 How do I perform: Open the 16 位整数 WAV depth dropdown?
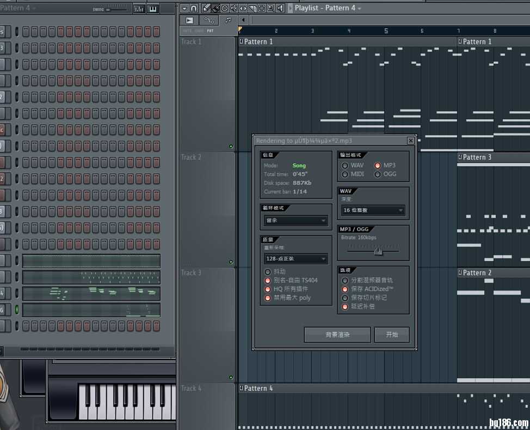click(x=373, y=210)
